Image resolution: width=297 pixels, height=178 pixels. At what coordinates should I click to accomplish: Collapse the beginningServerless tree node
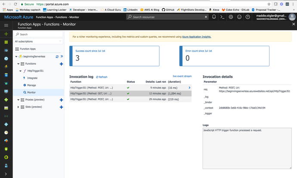(x=16, y=56)
